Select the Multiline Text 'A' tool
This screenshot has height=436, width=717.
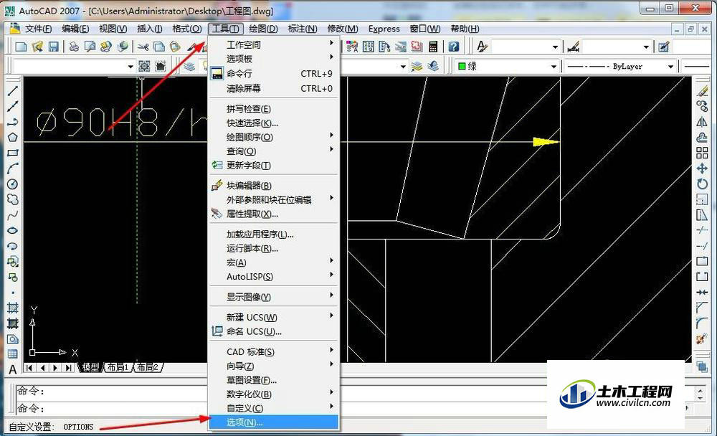pos(12,369)
